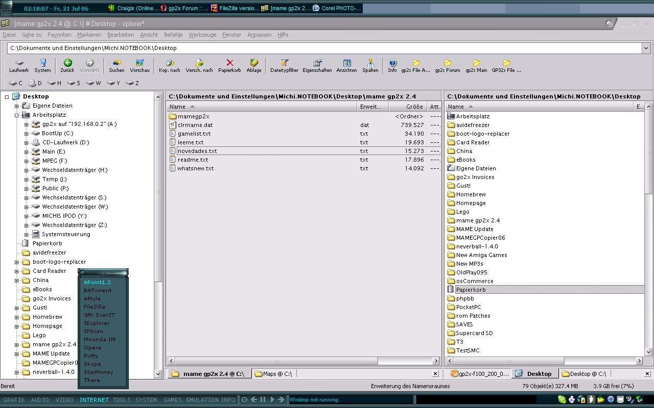Go back with the Zurück button

(x=67, y=66)
